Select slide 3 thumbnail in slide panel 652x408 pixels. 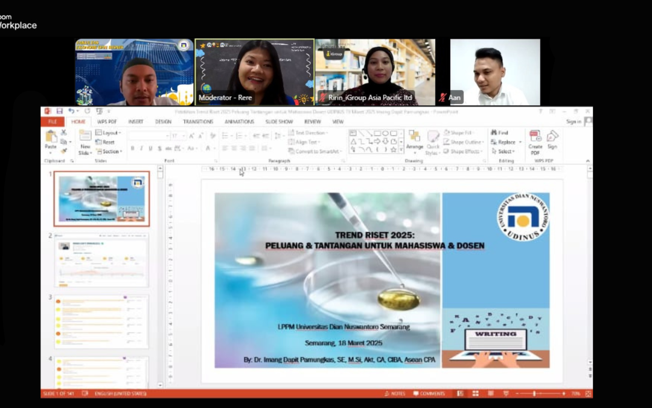[x=102, y=322]
